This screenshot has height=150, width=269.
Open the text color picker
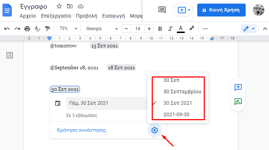coord(181,29)
